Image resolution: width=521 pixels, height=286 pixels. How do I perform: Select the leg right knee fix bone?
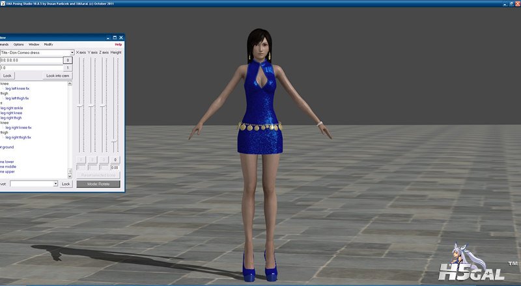[x=18, y=128]
